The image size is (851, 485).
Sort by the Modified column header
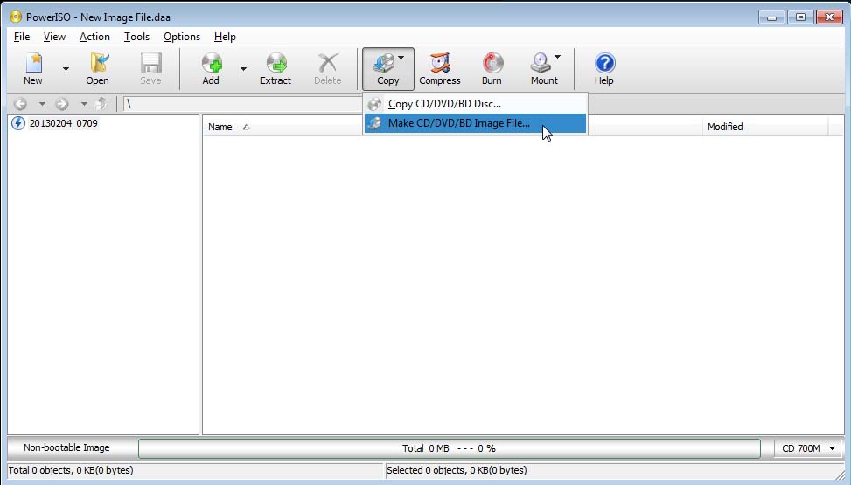[765, 127]
